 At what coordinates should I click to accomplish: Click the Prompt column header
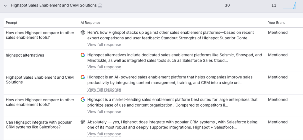click(x=12, y=23)
